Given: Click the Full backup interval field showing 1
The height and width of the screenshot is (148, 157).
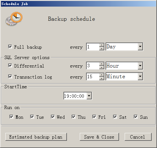Looking at the screenshot, I should tap(93, 47).
